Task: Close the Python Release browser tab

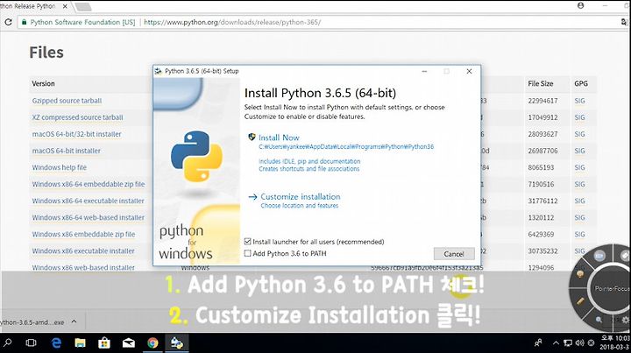Action: point(65,6)
